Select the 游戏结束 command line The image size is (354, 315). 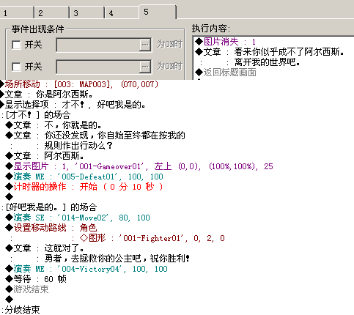(27, 289)
